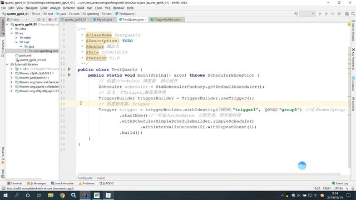The height and width of the screenshot is (200, 356).
Task: Run the main method gutter arrow
Action: (x=69, y=75)
